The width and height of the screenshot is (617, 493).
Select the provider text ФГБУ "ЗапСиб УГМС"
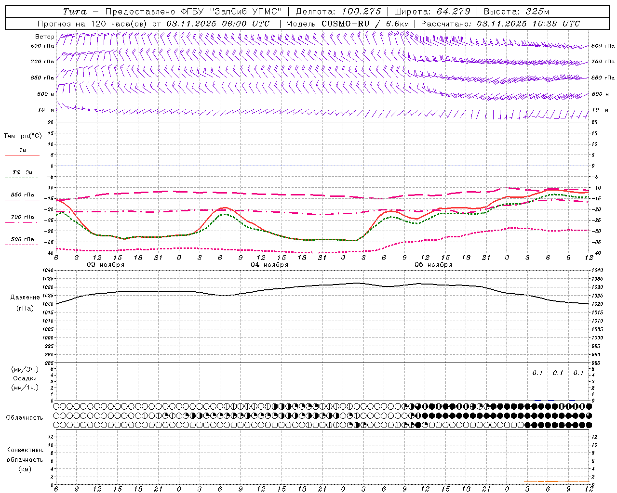231,12
